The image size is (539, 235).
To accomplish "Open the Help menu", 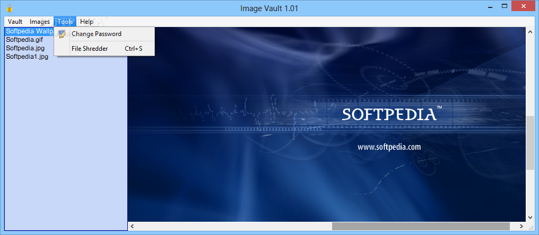I will click(x=86, y=22).
